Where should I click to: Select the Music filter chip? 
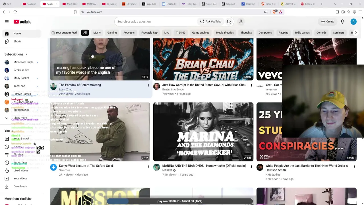pos(97,33)
